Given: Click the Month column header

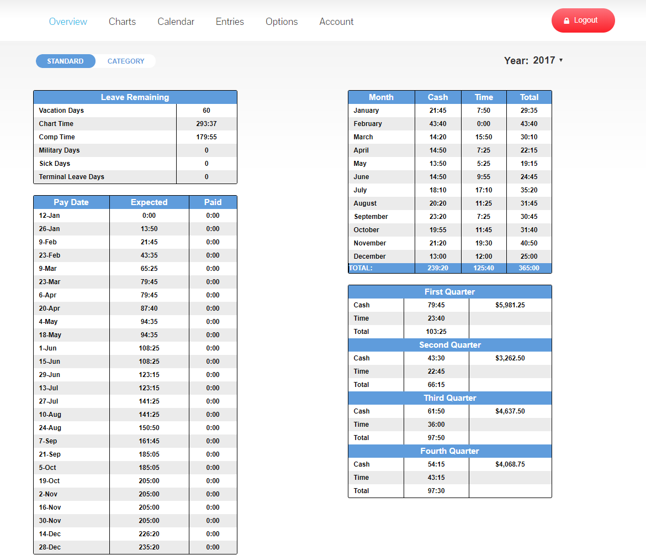Looking at the screenshot, I should 381,97.
